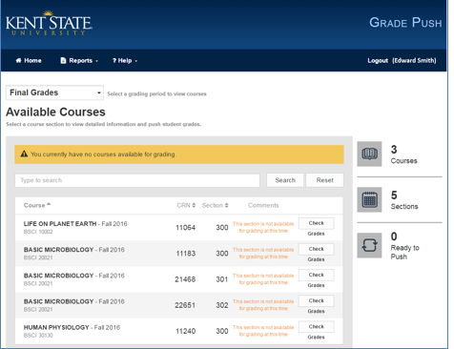Expand the Help menu
The height and width of the screenshot is (349, 454).
[x=125, y=60]
